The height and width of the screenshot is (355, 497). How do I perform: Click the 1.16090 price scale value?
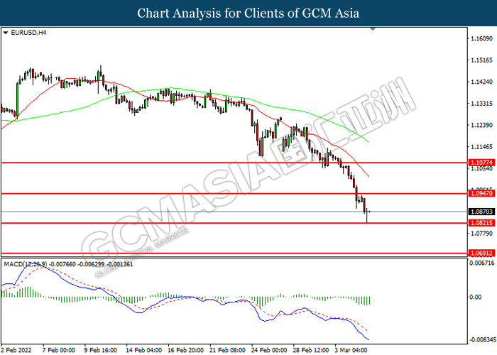482,38
